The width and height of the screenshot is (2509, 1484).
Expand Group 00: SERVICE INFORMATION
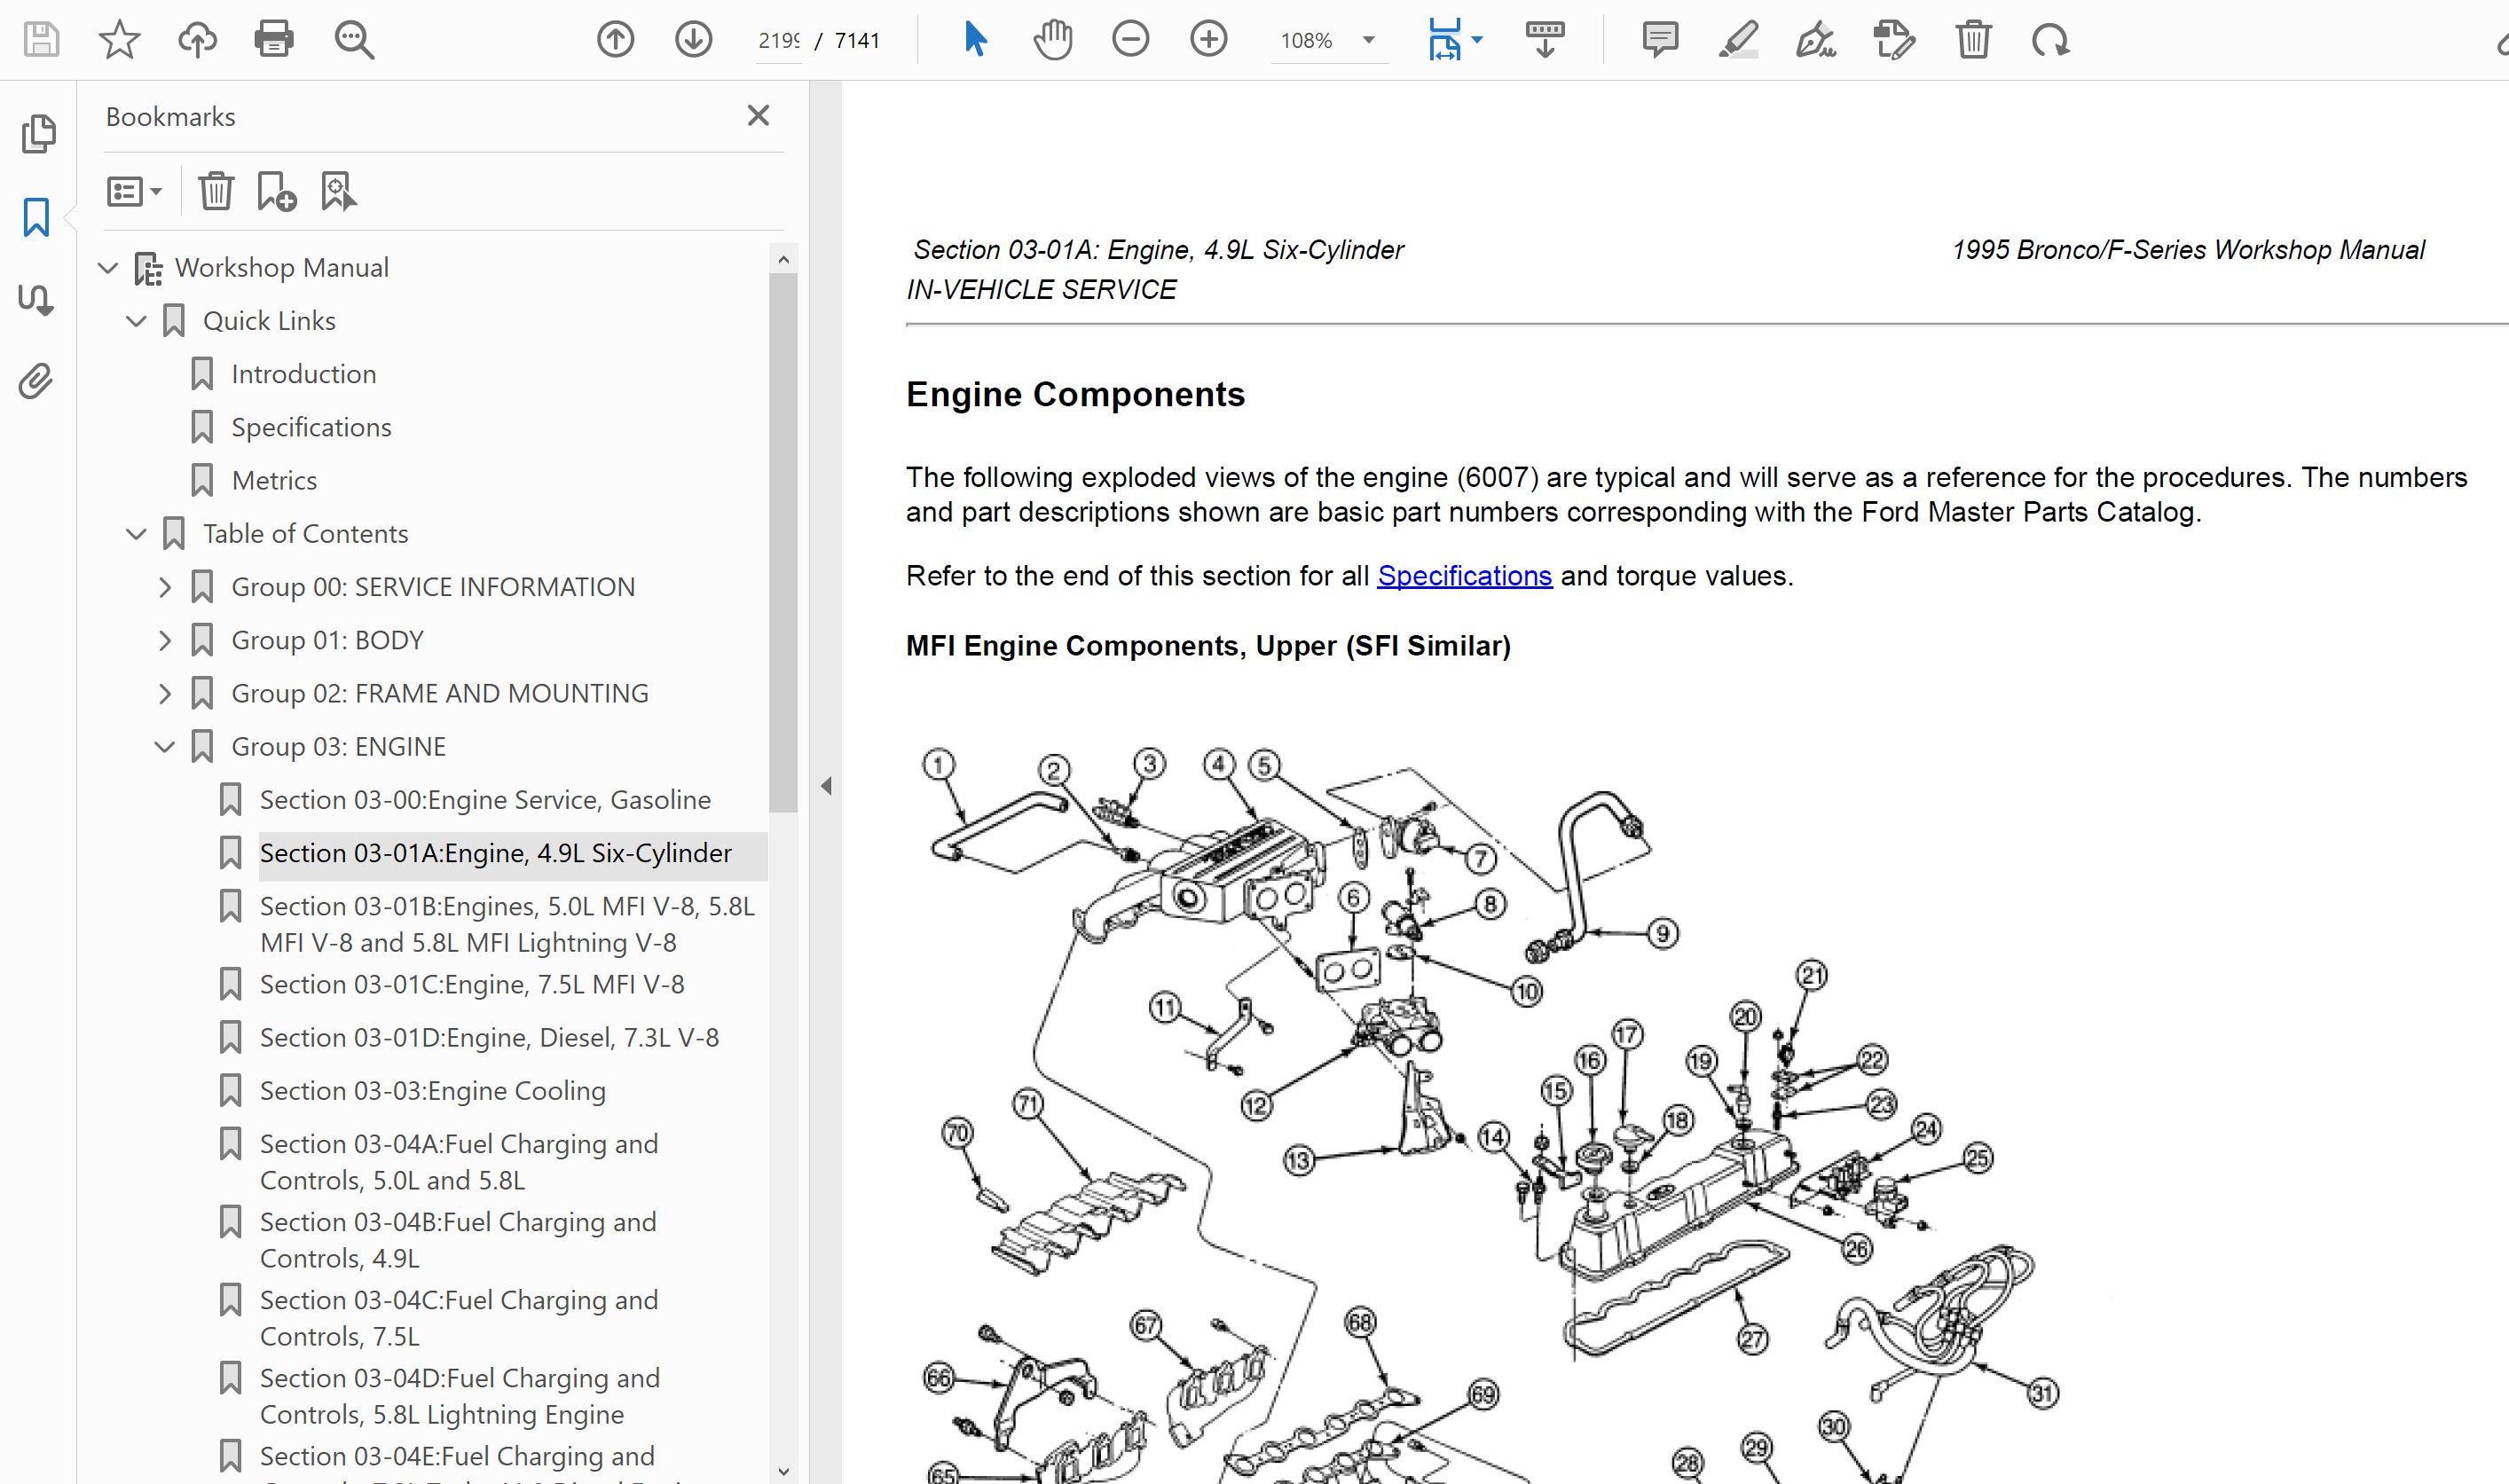click(165, 587)
